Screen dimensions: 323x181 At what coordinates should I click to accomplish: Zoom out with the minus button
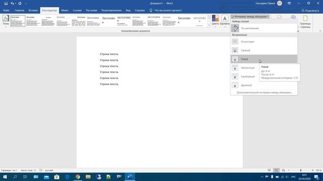click(x=289, y=170)
